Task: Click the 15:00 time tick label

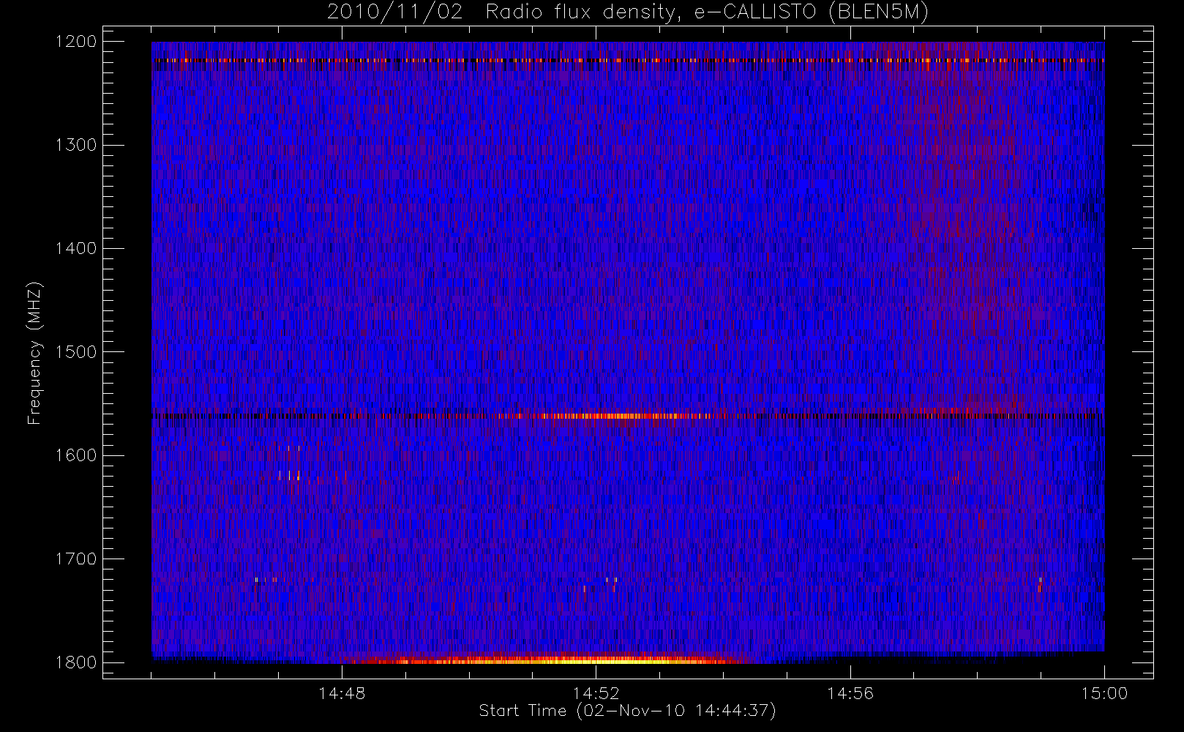Action: [x=1104, y=693]
